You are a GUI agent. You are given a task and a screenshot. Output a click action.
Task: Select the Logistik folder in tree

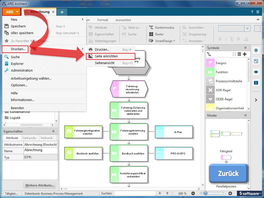click(x=13, y=118)
